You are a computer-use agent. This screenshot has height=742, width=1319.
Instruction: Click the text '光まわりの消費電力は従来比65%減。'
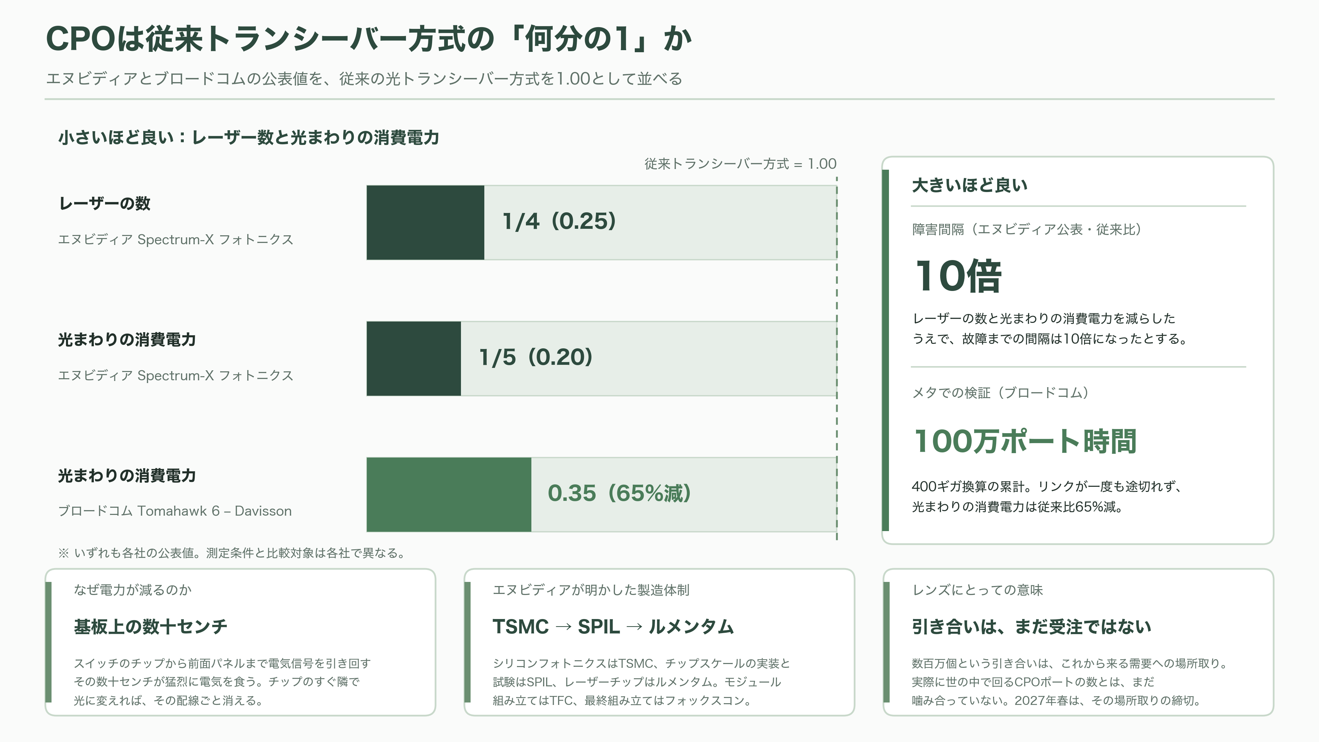pos(1017,507)
